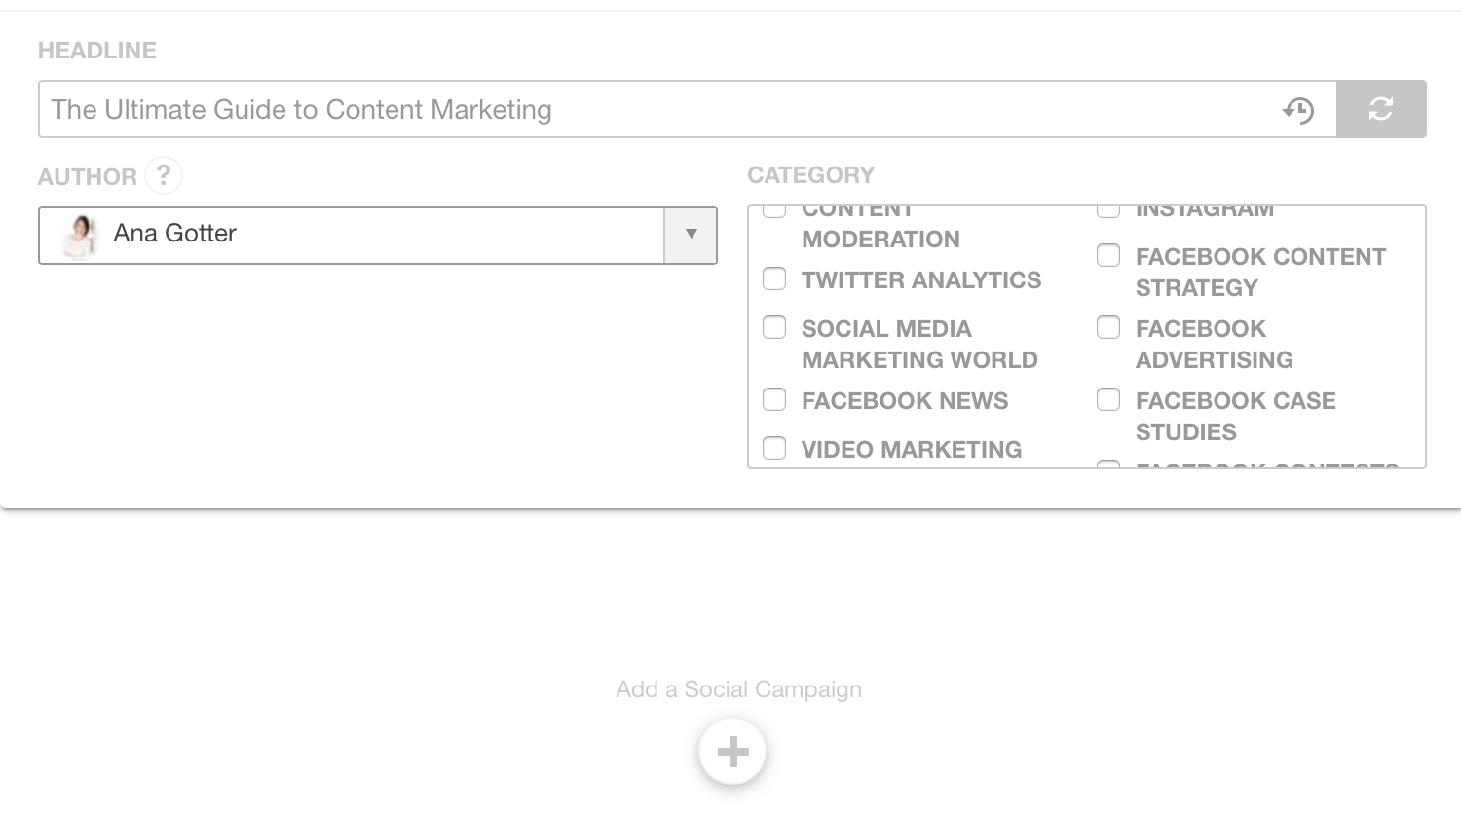The height and width of the screenshot is (816, 1461).
Task: Enable the Social Media Marketing World checkbox
Action: [x=774, y=328]
